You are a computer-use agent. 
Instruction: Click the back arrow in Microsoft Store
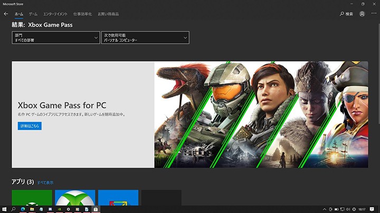[6, 14]
